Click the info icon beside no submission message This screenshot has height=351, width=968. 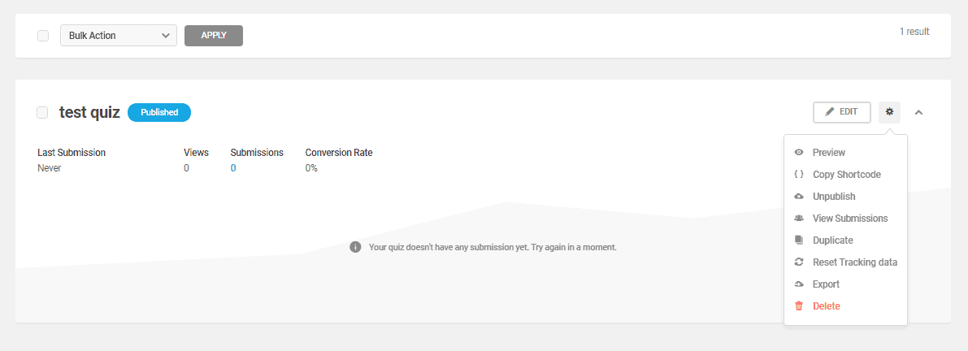coord(355,247)
